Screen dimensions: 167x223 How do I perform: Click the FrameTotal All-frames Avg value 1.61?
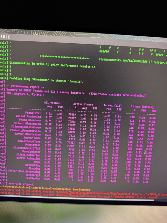[x=49, y=114]
